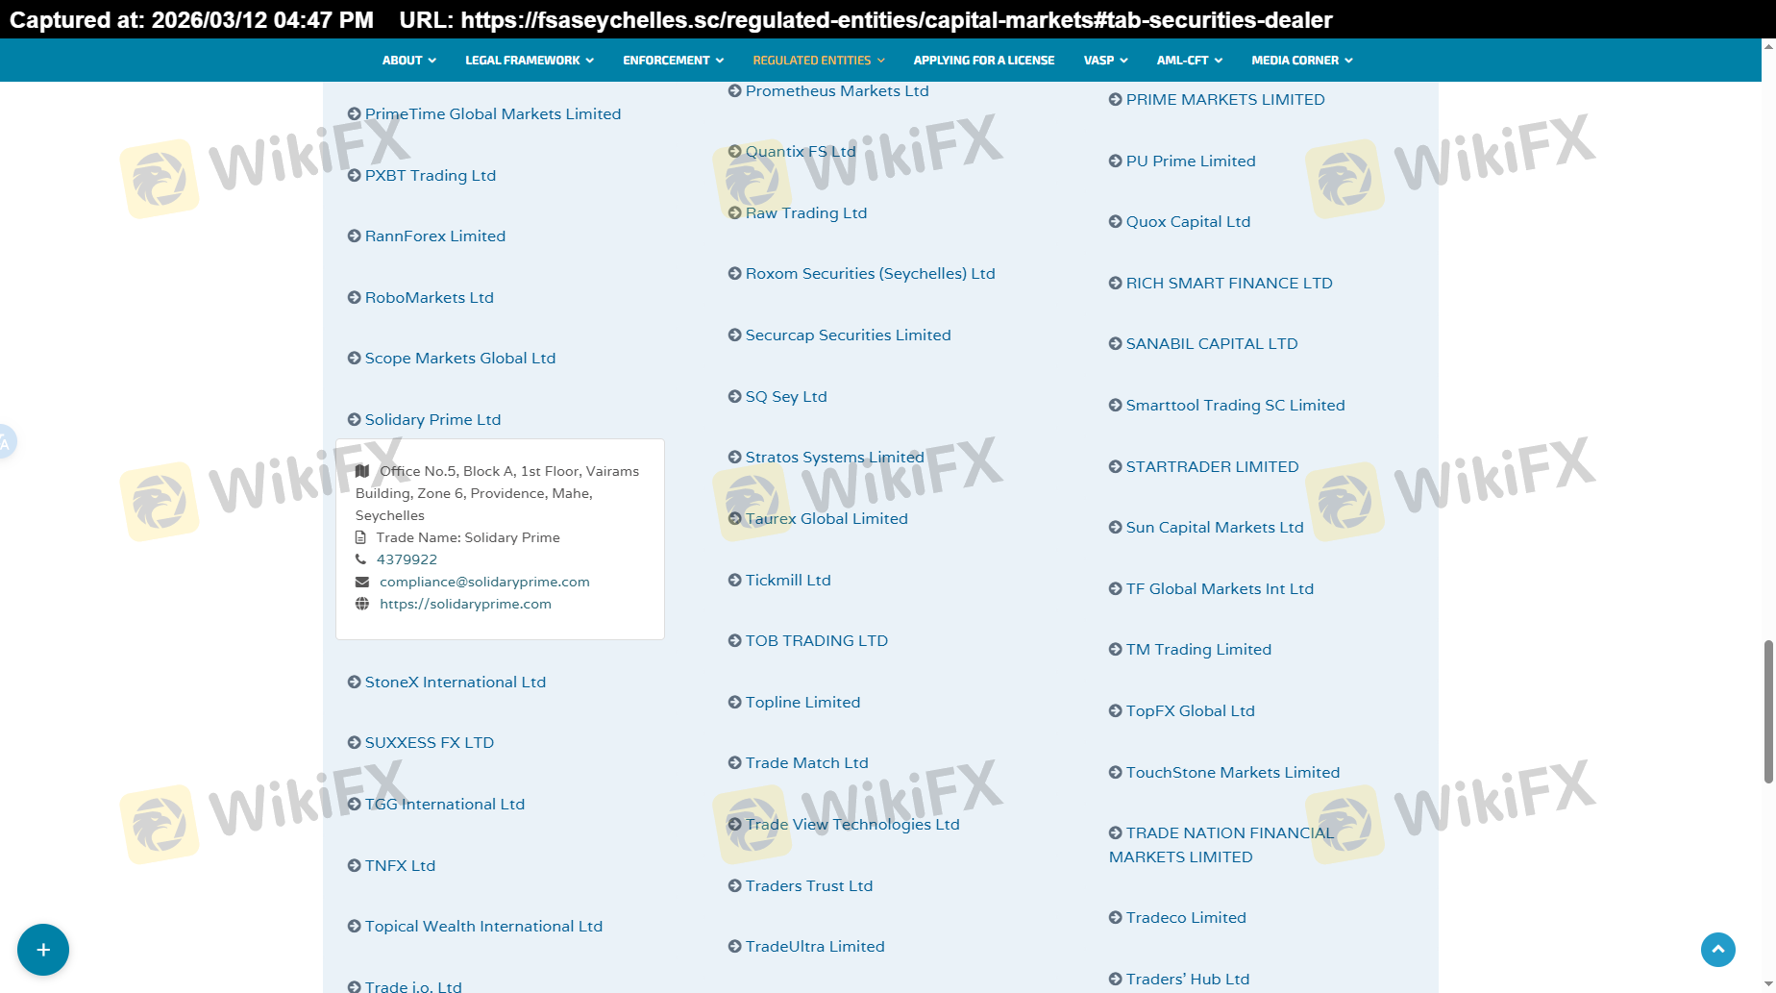Go to Applying for a License
The image size is (1776, 993).
click(x=983, y=61)
